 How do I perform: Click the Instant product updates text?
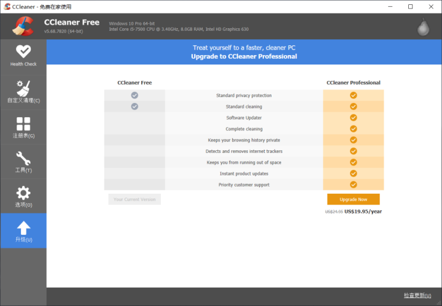click(x=244, y=174)
